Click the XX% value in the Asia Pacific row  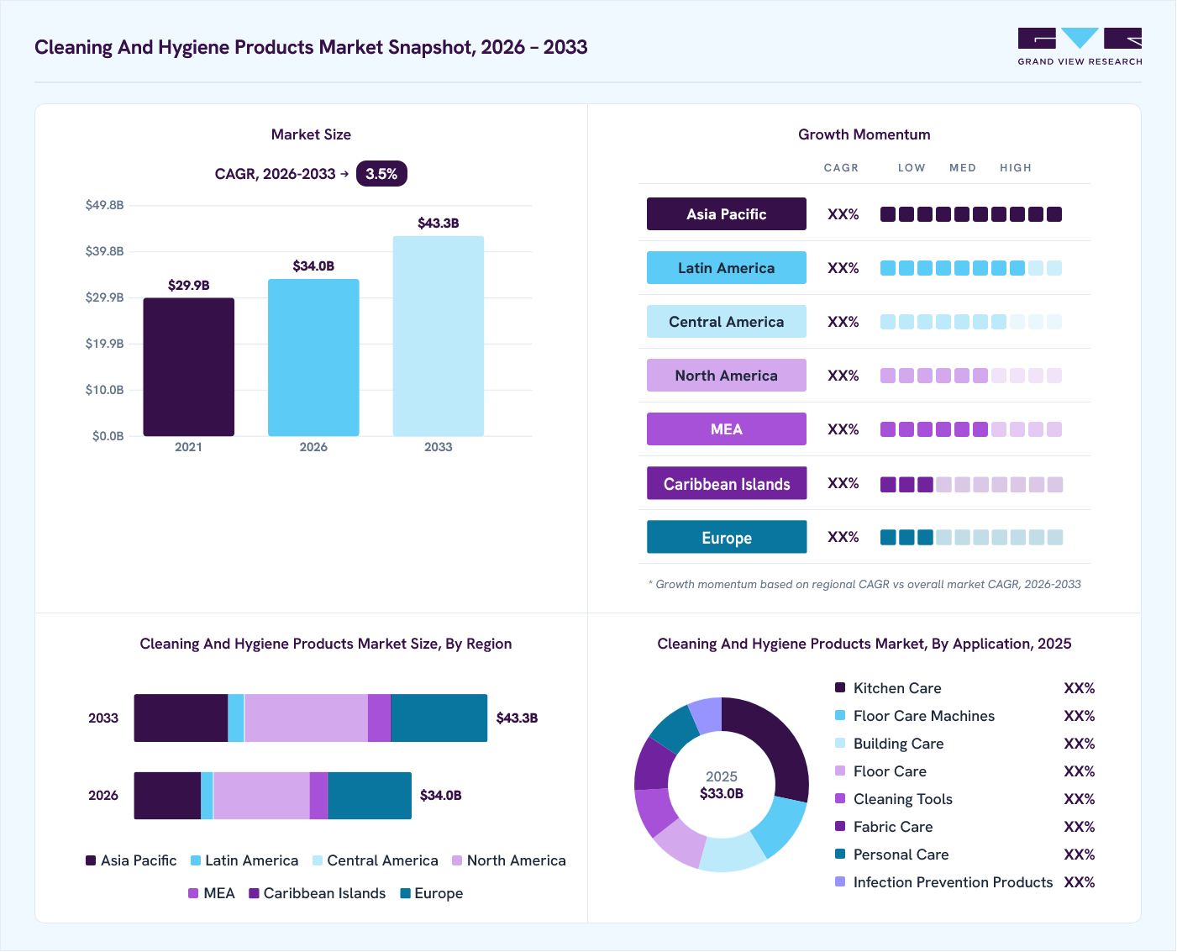(843, 214)
